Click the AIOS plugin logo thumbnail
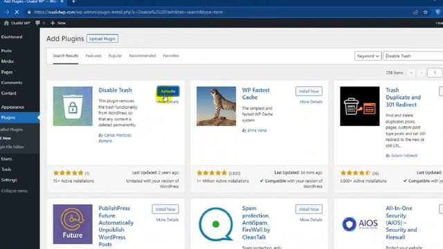This screenshot has height=249, width=443. (x=360, y=224)
